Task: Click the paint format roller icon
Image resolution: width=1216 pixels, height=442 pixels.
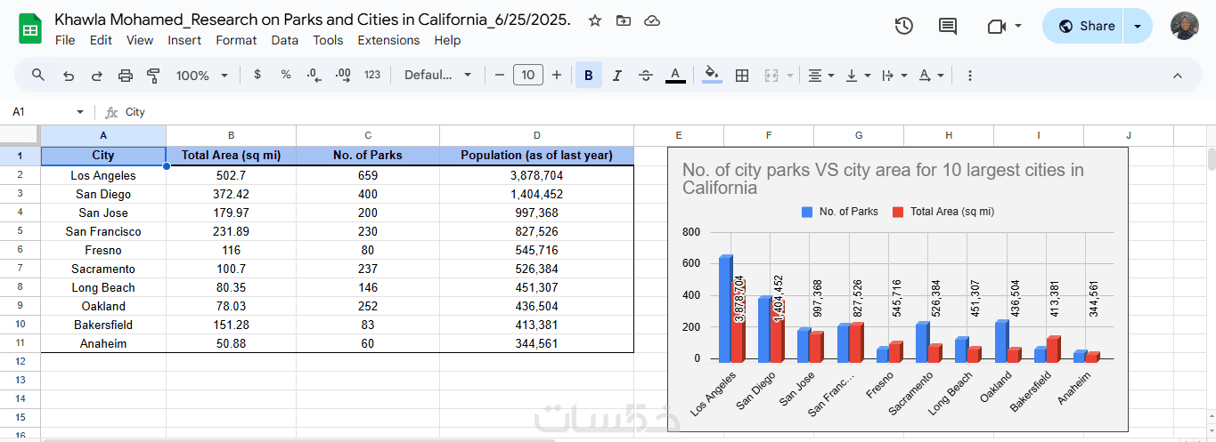Action: pyautogui.click(x=153, y=76)
